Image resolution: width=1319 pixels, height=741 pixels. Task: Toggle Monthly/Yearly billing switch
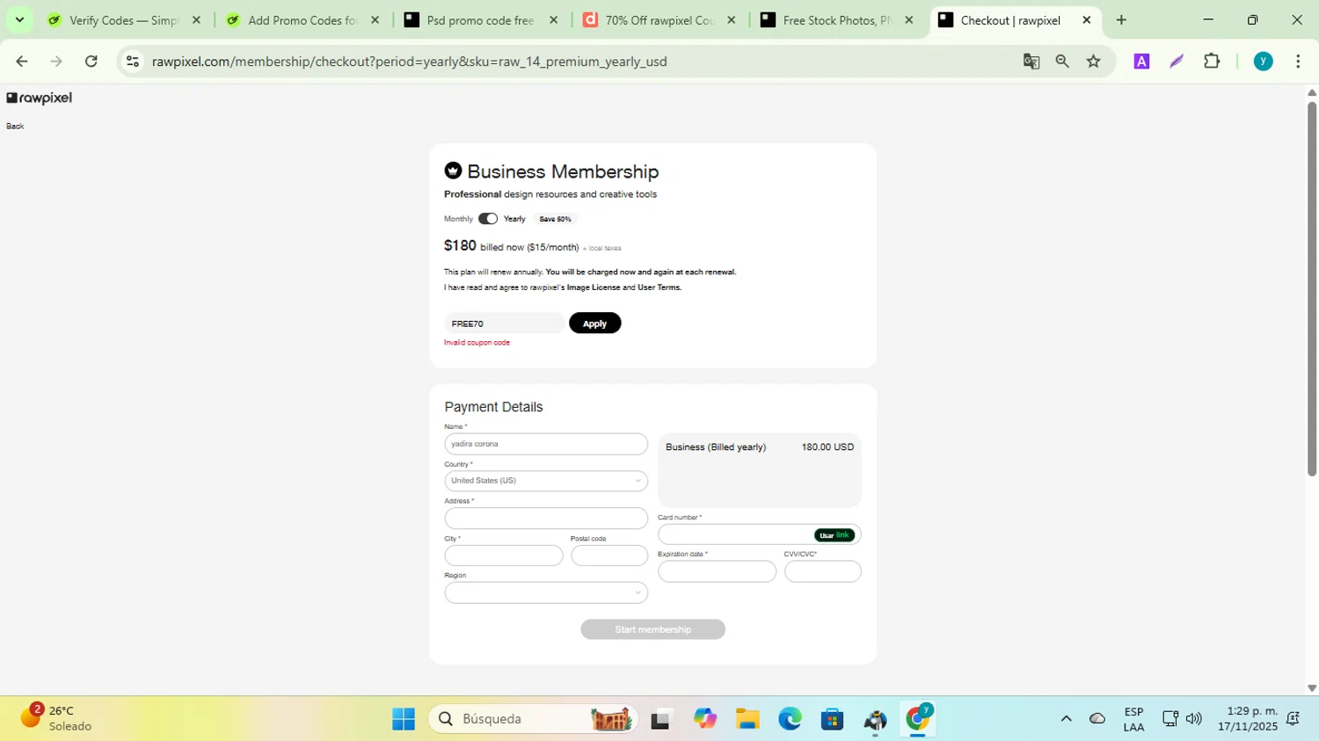click(488, 219)
